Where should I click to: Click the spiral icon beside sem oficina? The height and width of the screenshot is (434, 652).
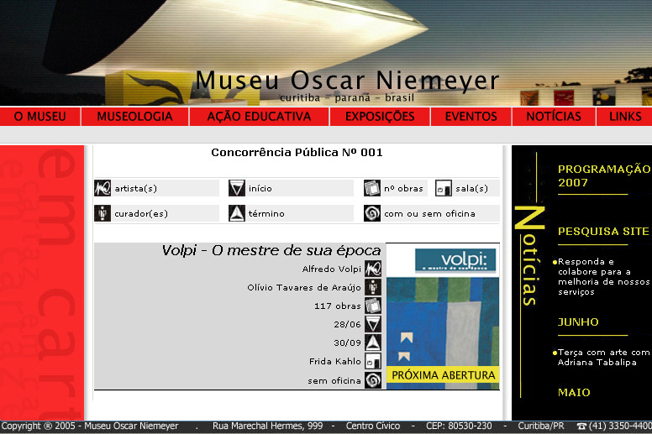373,380
